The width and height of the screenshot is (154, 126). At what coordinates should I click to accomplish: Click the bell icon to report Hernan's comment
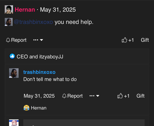coord(8,40)
